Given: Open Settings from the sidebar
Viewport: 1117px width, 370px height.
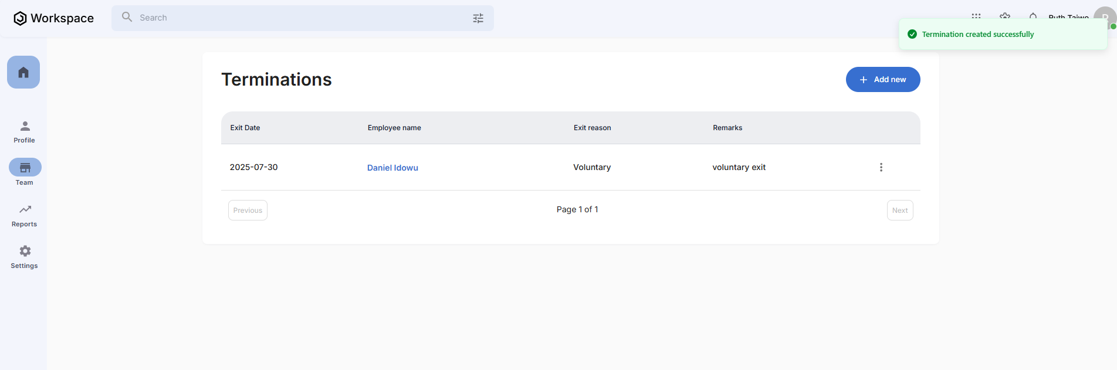Looking at the screenshot, I should pos(25,257).
